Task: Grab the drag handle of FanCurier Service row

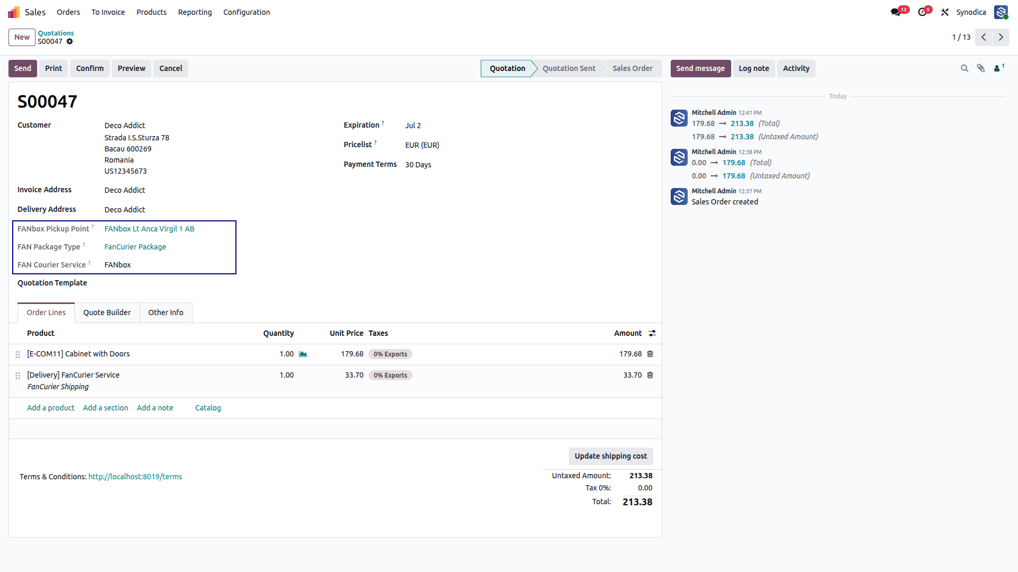Action: [17, 376]
